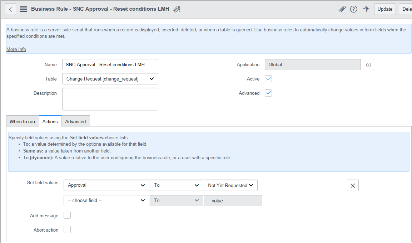Click into the Description text area
Viewport: 412px width, 243px height.
click(x=110, y=99)
